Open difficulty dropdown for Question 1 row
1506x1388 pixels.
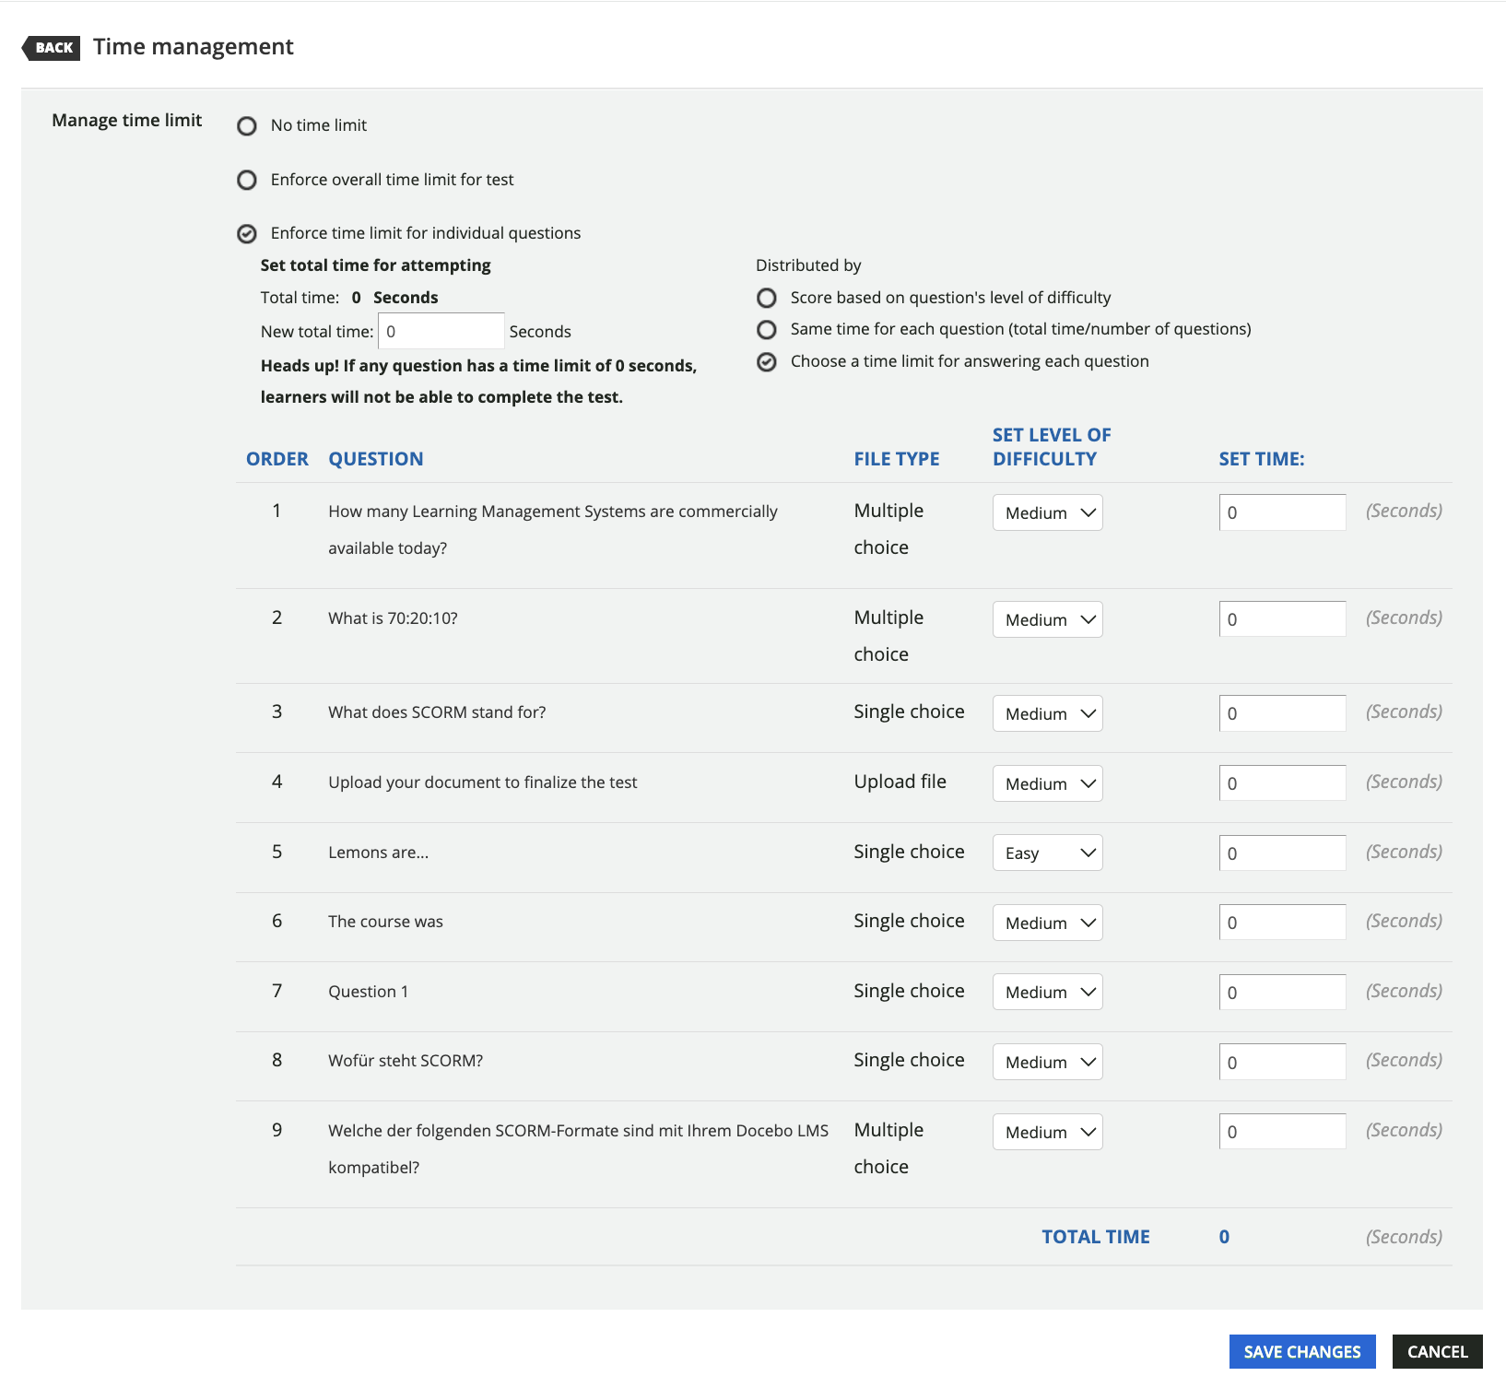click(x=1048, y=992)
